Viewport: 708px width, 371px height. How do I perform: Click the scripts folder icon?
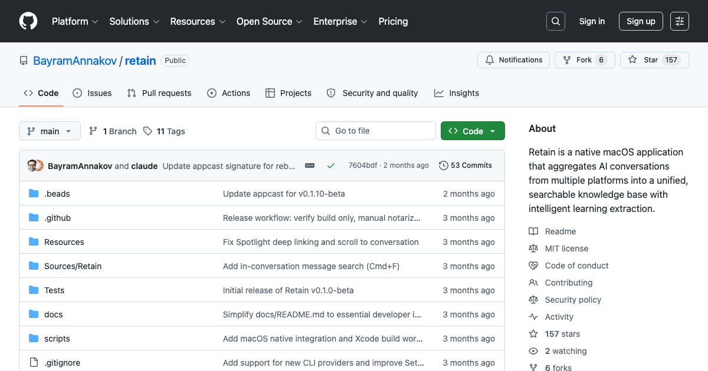point(34,339)
